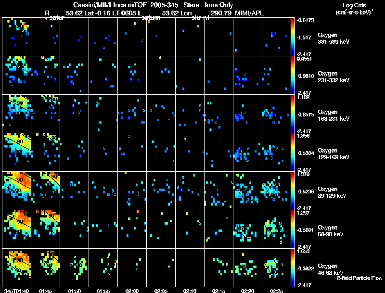Screen dimensions: 385x293
Task: Click the 'saturn' marker label above plots
Action: (x=151, y=18)
